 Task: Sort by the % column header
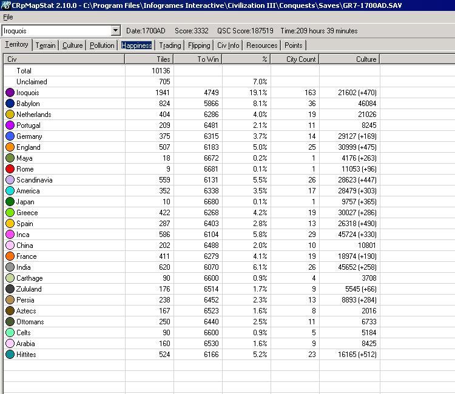click(246, 59)
